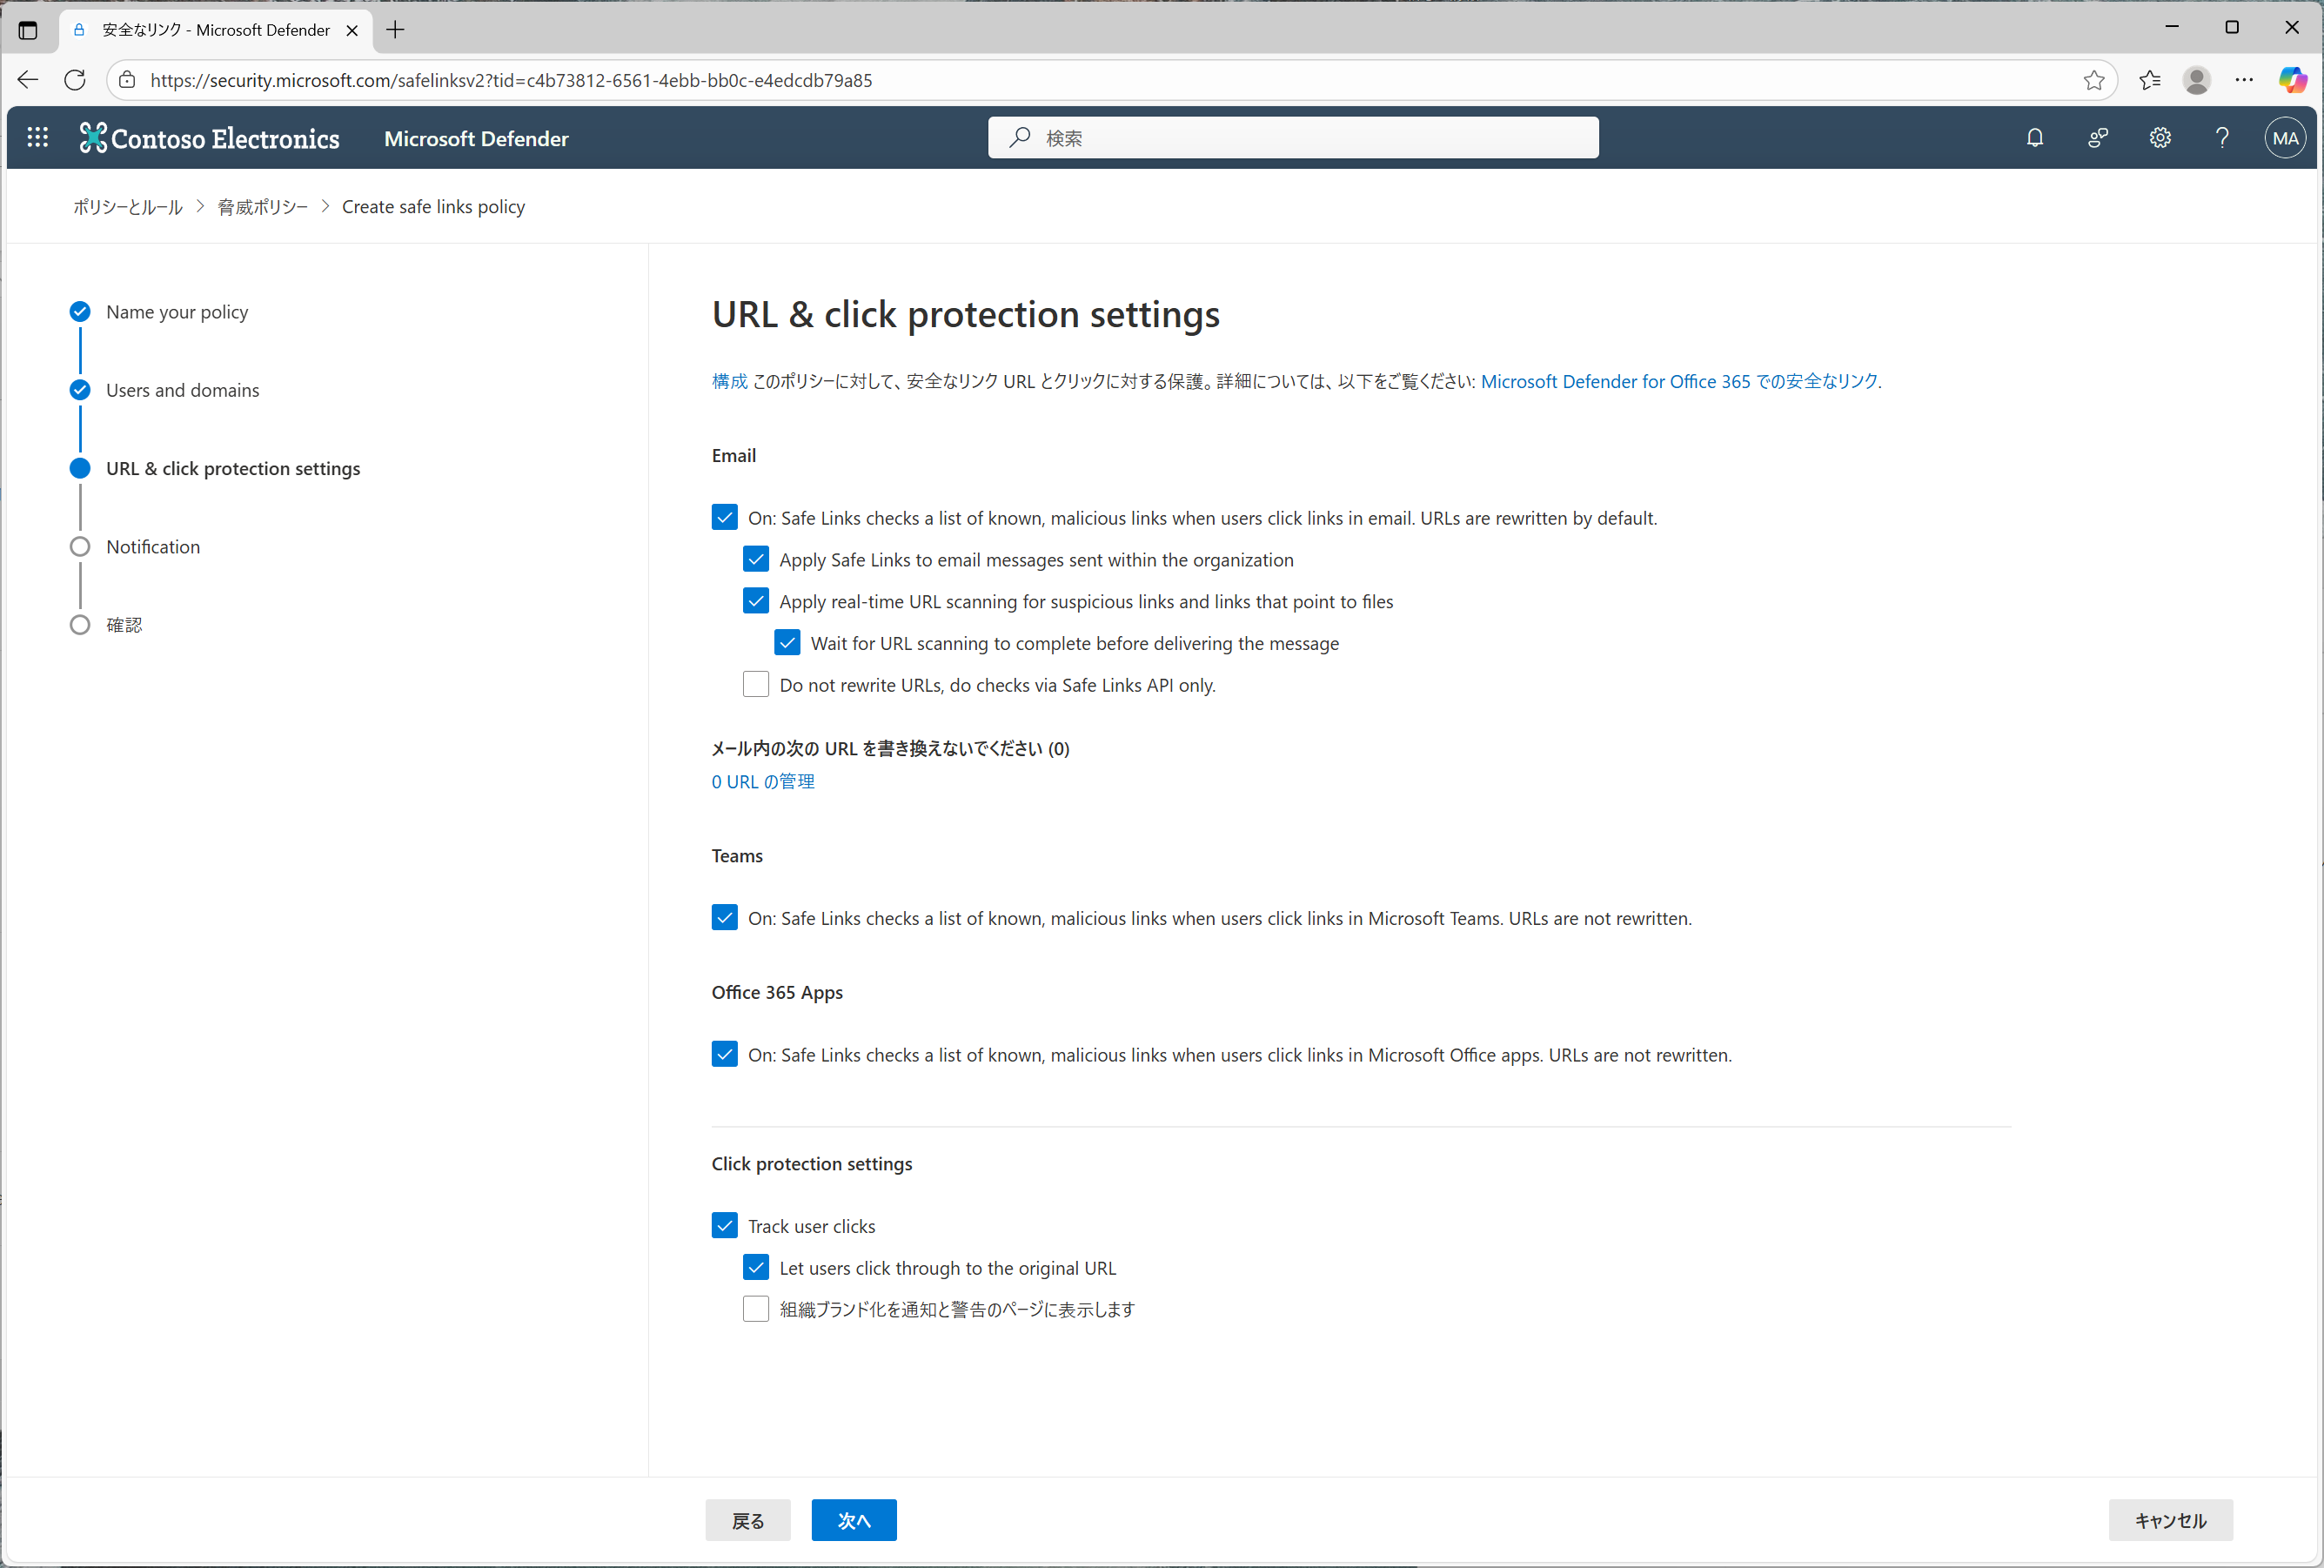The width and height of the screenshot is (2324, 1568).
Task: Select the Name your policy step
Action: (177, 312)
